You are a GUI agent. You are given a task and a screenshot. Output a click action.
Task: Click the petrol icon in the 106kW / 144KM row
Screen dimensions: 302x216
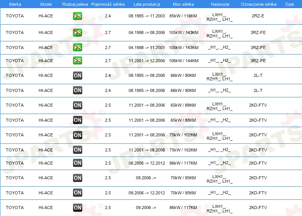(77, 61)
